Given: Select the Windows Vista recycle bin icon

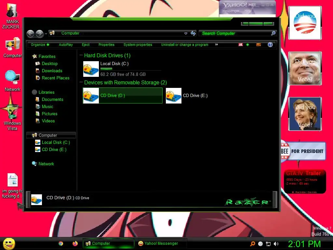Looking at the screenshot, I should click(12, 117).
